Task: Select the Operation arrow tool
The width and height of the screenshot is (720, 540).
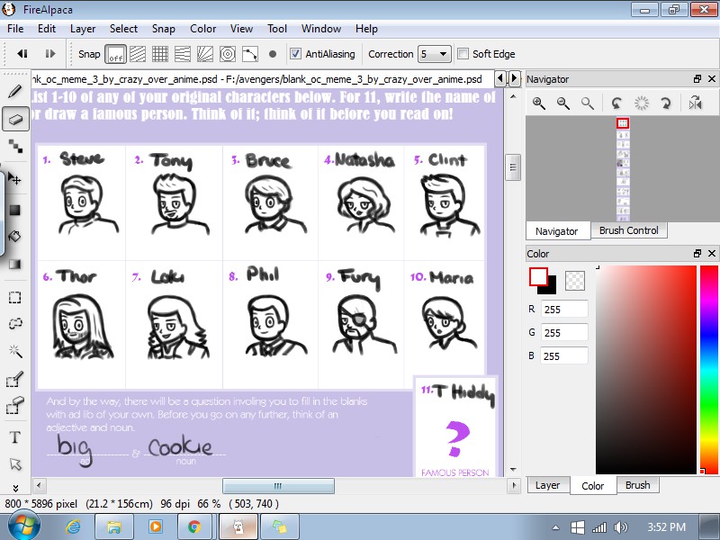Action: pos(15,463)
